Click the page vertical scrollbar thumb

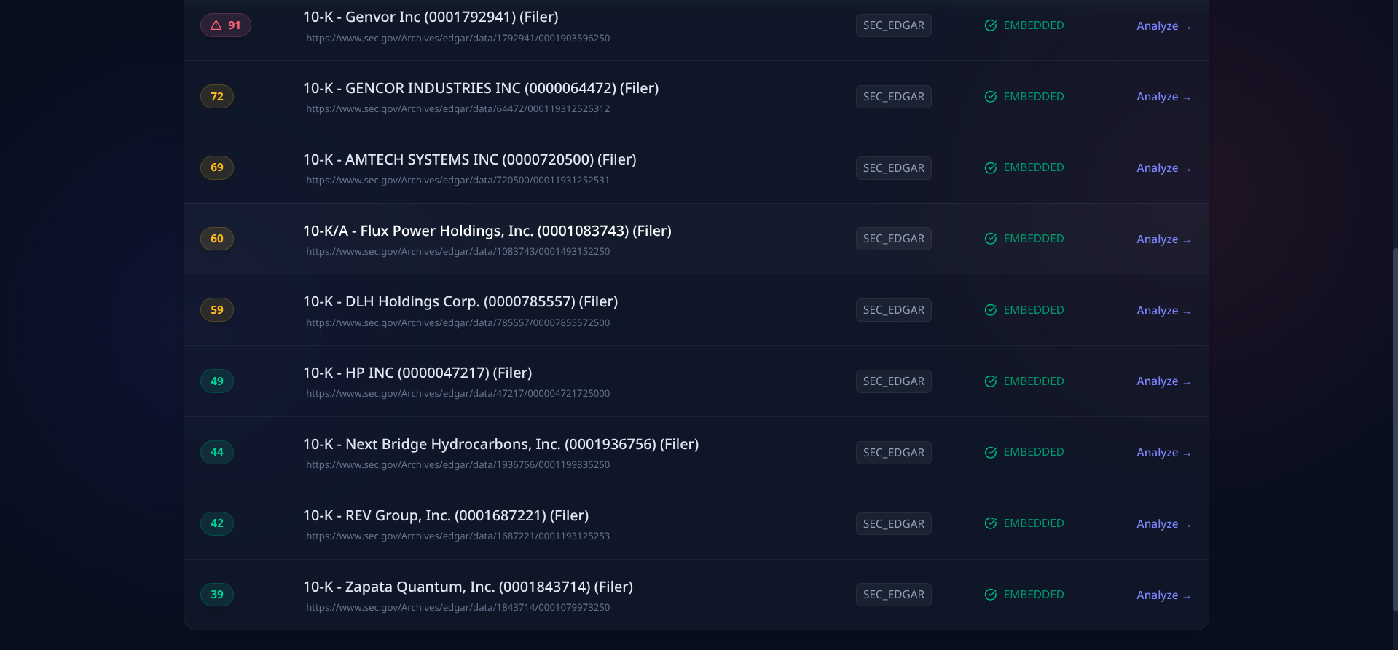coord(1395,429)
